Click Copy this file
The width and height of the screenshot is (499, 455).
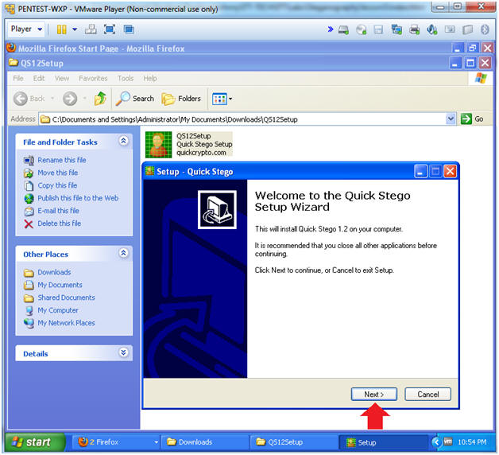tap(57, 185)
